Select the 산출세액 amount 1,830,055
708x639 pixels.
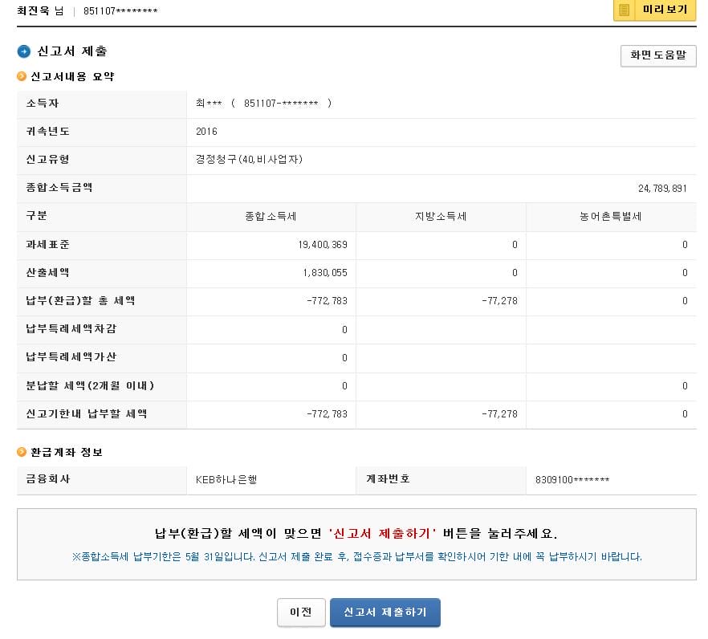coord(325,273)
